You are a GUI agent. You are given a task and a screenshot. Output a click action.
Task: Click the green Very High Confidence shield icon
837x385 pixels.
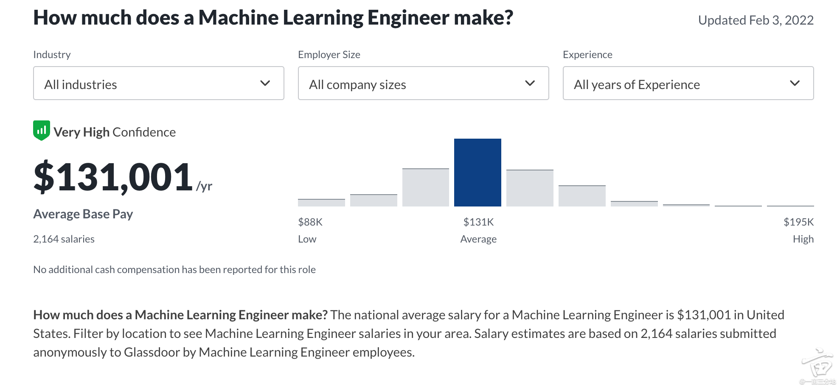[x=41, y=131]
